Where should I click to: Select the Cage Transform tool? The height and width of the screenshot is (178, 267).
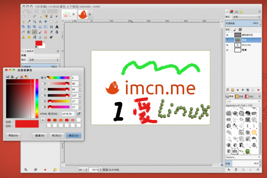(x=51, y=27)
